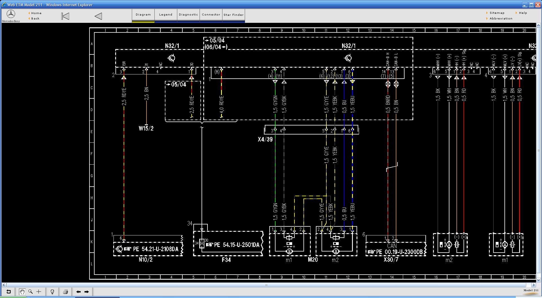The width and height of the screenshot is (542, 298).
Task: Print the wiring diagram
Action: (65, 292)
